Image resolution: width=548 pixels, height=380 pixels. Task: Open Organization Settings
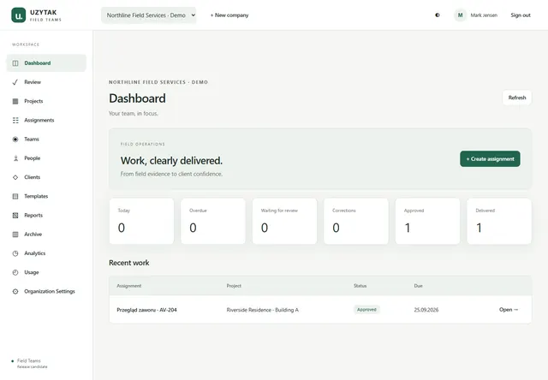coord(46,291)
